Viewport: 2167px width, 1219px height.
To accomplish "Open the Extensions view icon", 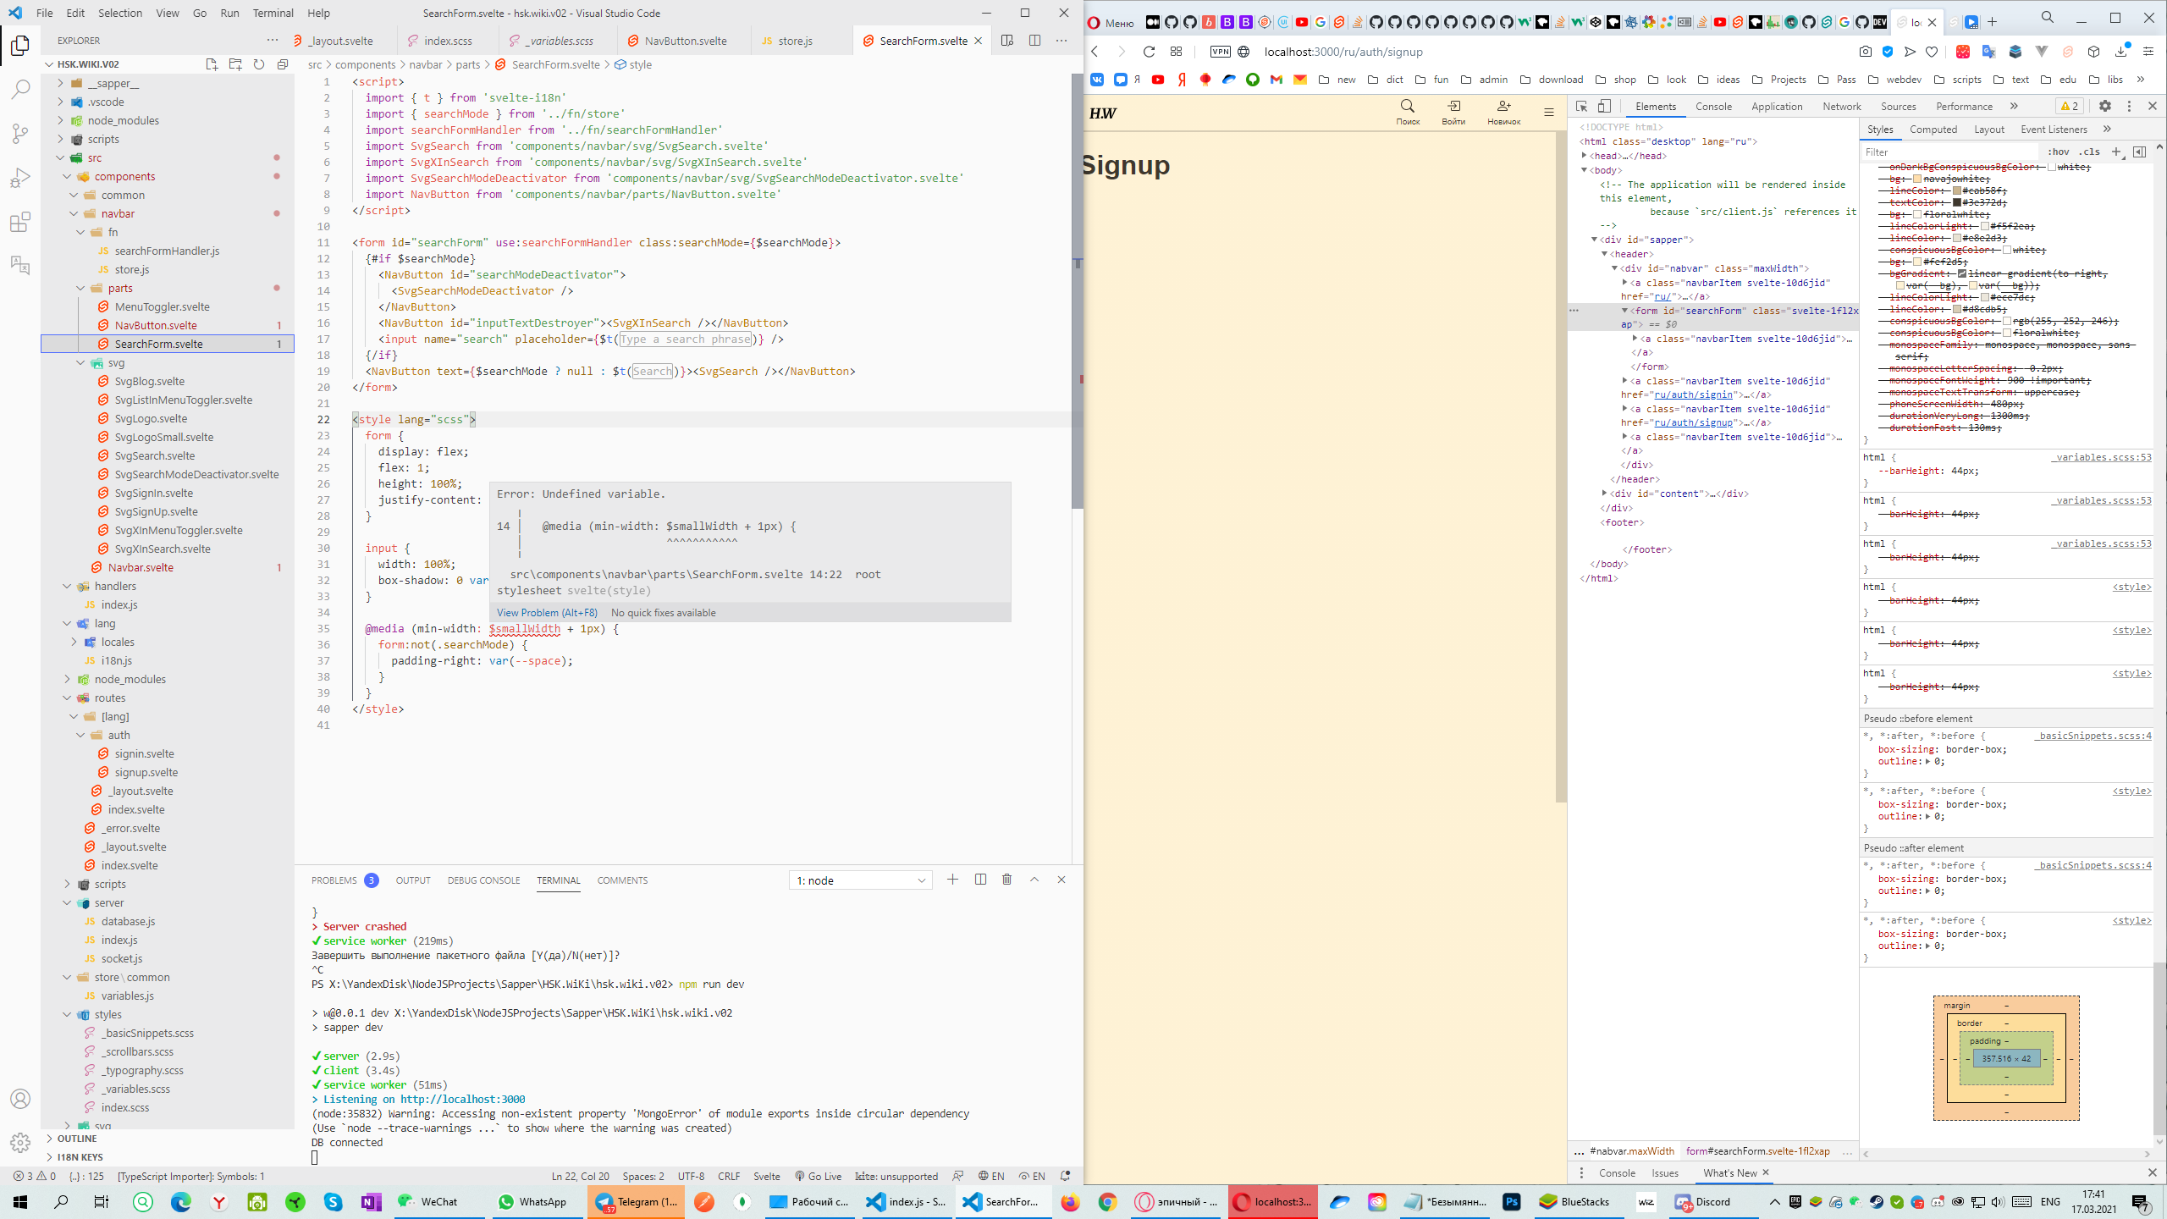I will click(x=20, y=222).
